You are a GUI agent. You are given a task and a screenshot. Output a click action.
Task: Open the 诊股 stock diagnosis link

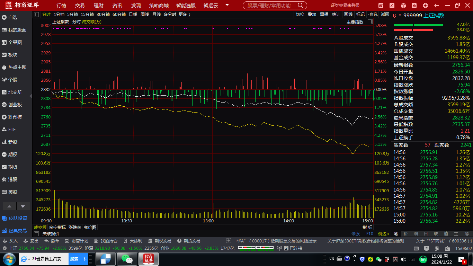(356, 233)
